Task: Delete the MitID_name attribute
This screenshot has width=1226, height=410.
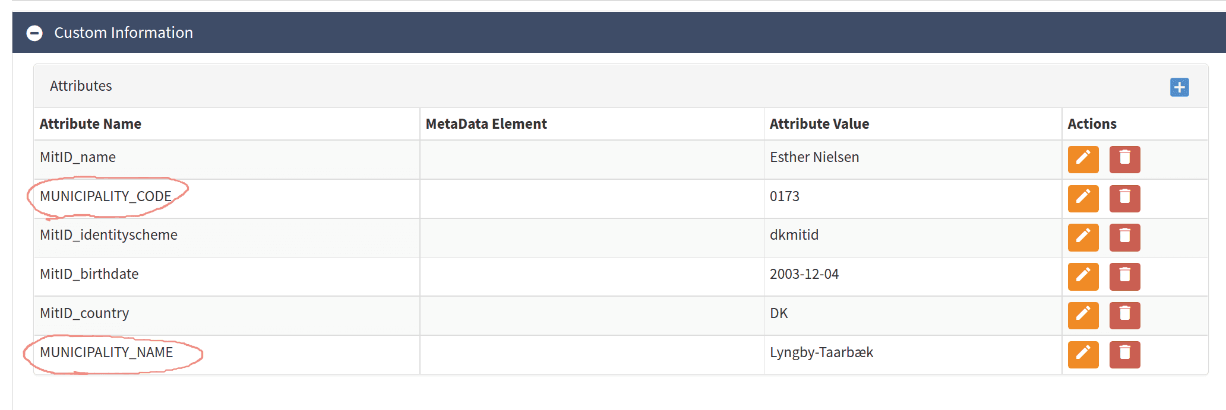Action: click(1124, 159)
